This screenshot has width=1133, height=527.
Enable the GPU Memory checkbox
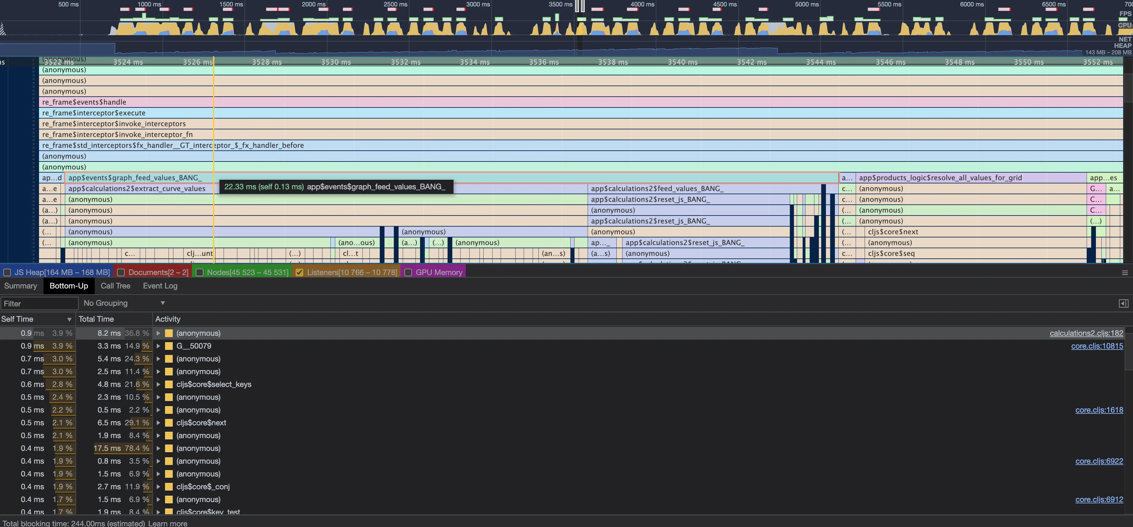coord(408,272)
